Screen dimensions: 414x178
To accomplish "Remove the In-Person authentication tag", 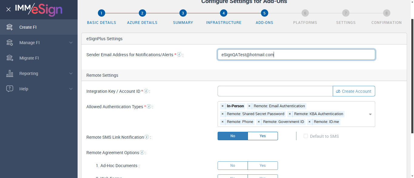I will (x=222, y=106).
